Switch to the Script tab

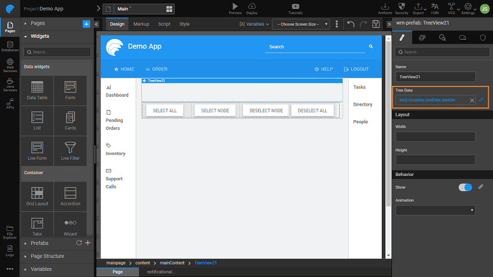(x=164, y=24)
